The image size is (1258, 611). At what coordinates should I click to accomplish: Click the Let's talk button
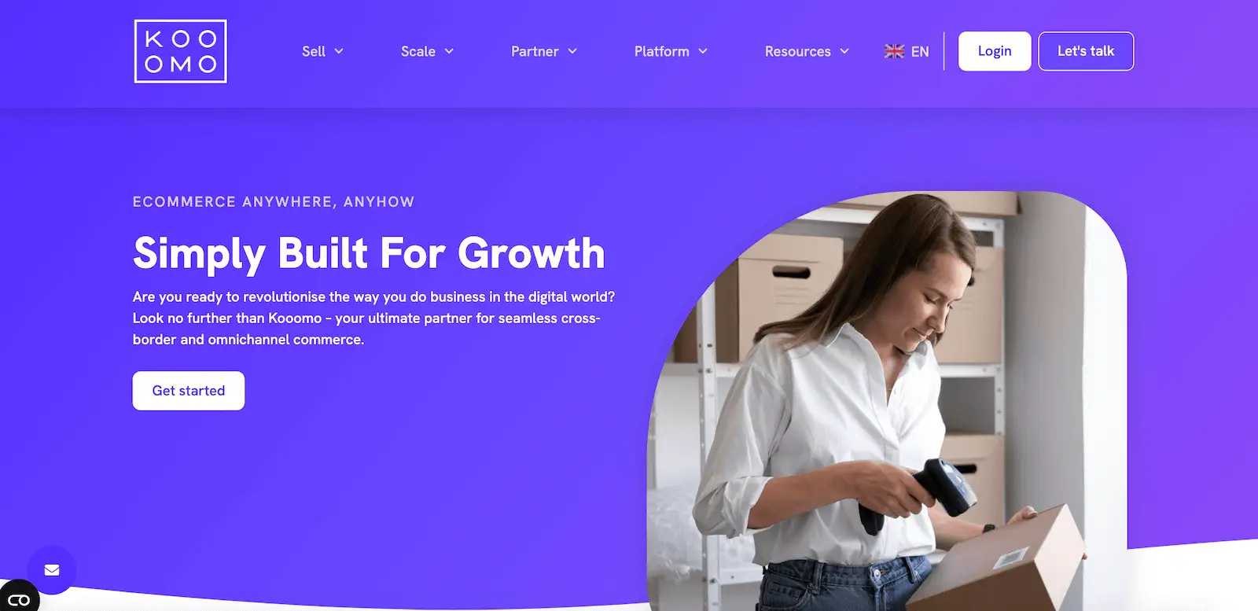[x=1086, y=51]
